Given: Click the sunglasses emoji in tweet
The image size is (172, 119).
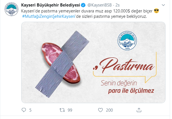Looking at the screenshot, I should 156,11.
